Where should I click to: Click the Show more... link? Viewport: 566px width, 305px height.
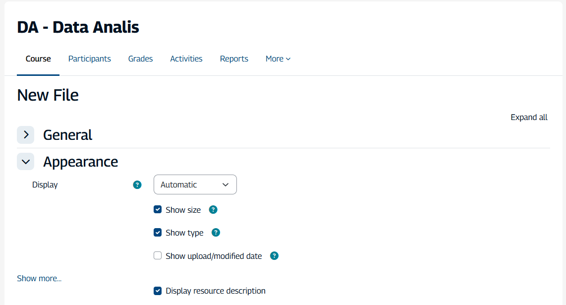coord(39,278)
